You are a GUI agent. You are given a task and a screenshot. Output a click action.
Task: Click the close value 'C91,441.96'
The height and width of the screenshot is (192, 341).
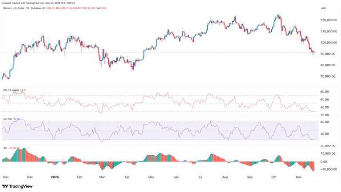coord(89,8)
